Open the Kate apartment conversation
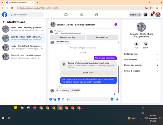163x125 pixels. click(x=23, y=29)
